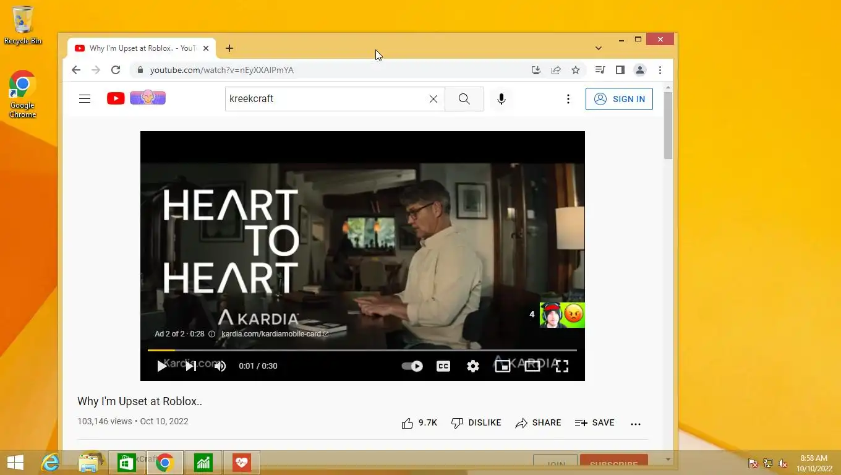Click the SIGN IN button
841x475 pixels.
pos(619,99)
